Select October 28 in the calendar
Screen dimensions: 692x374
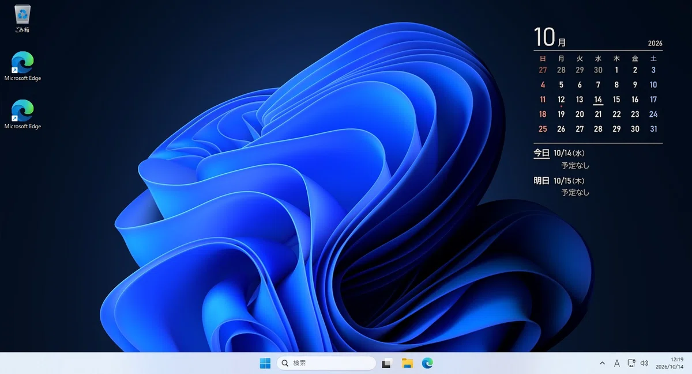598,129
